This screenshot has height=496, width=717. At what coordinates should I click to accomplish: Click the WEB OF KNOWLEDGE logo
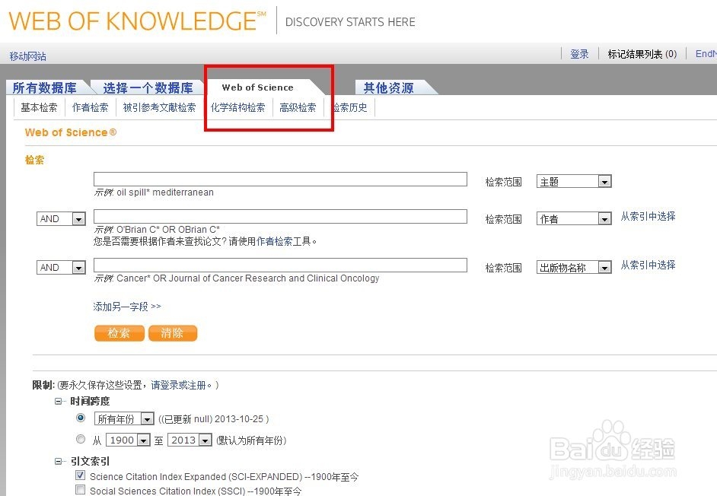(136, 21)
